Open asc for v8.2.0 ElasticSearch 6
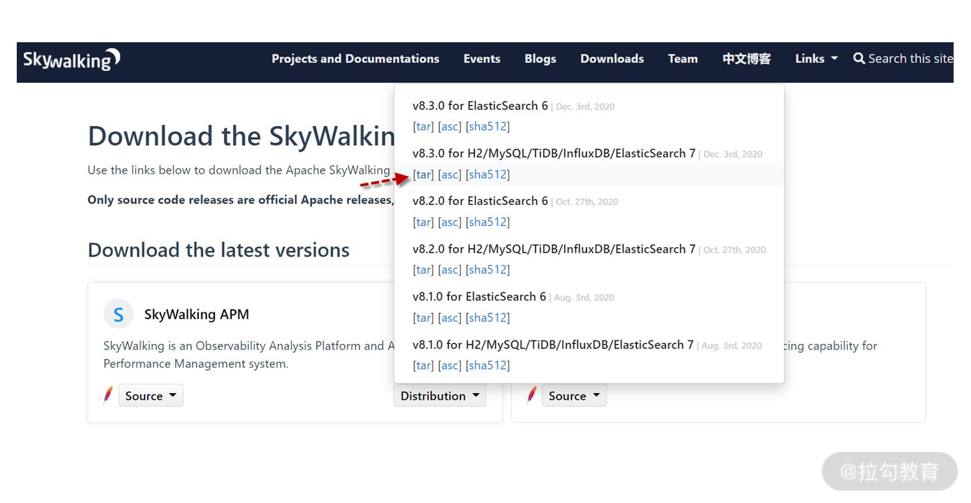 point(450,222)
